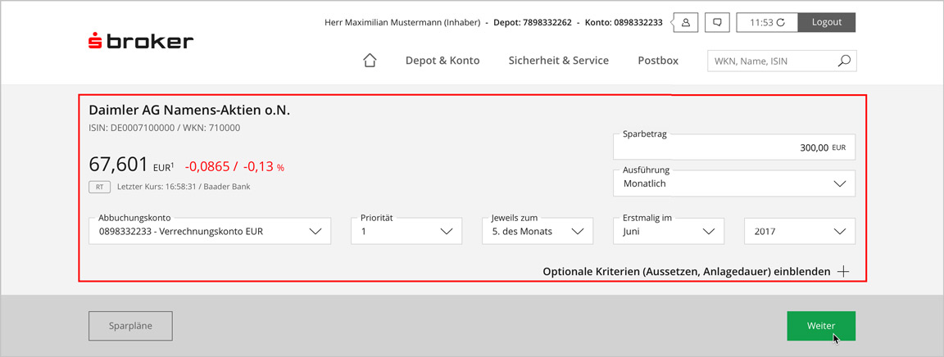Click the Depot: 7898332262 text
Screen dimensions: 944x357
[x=532, y=23]
